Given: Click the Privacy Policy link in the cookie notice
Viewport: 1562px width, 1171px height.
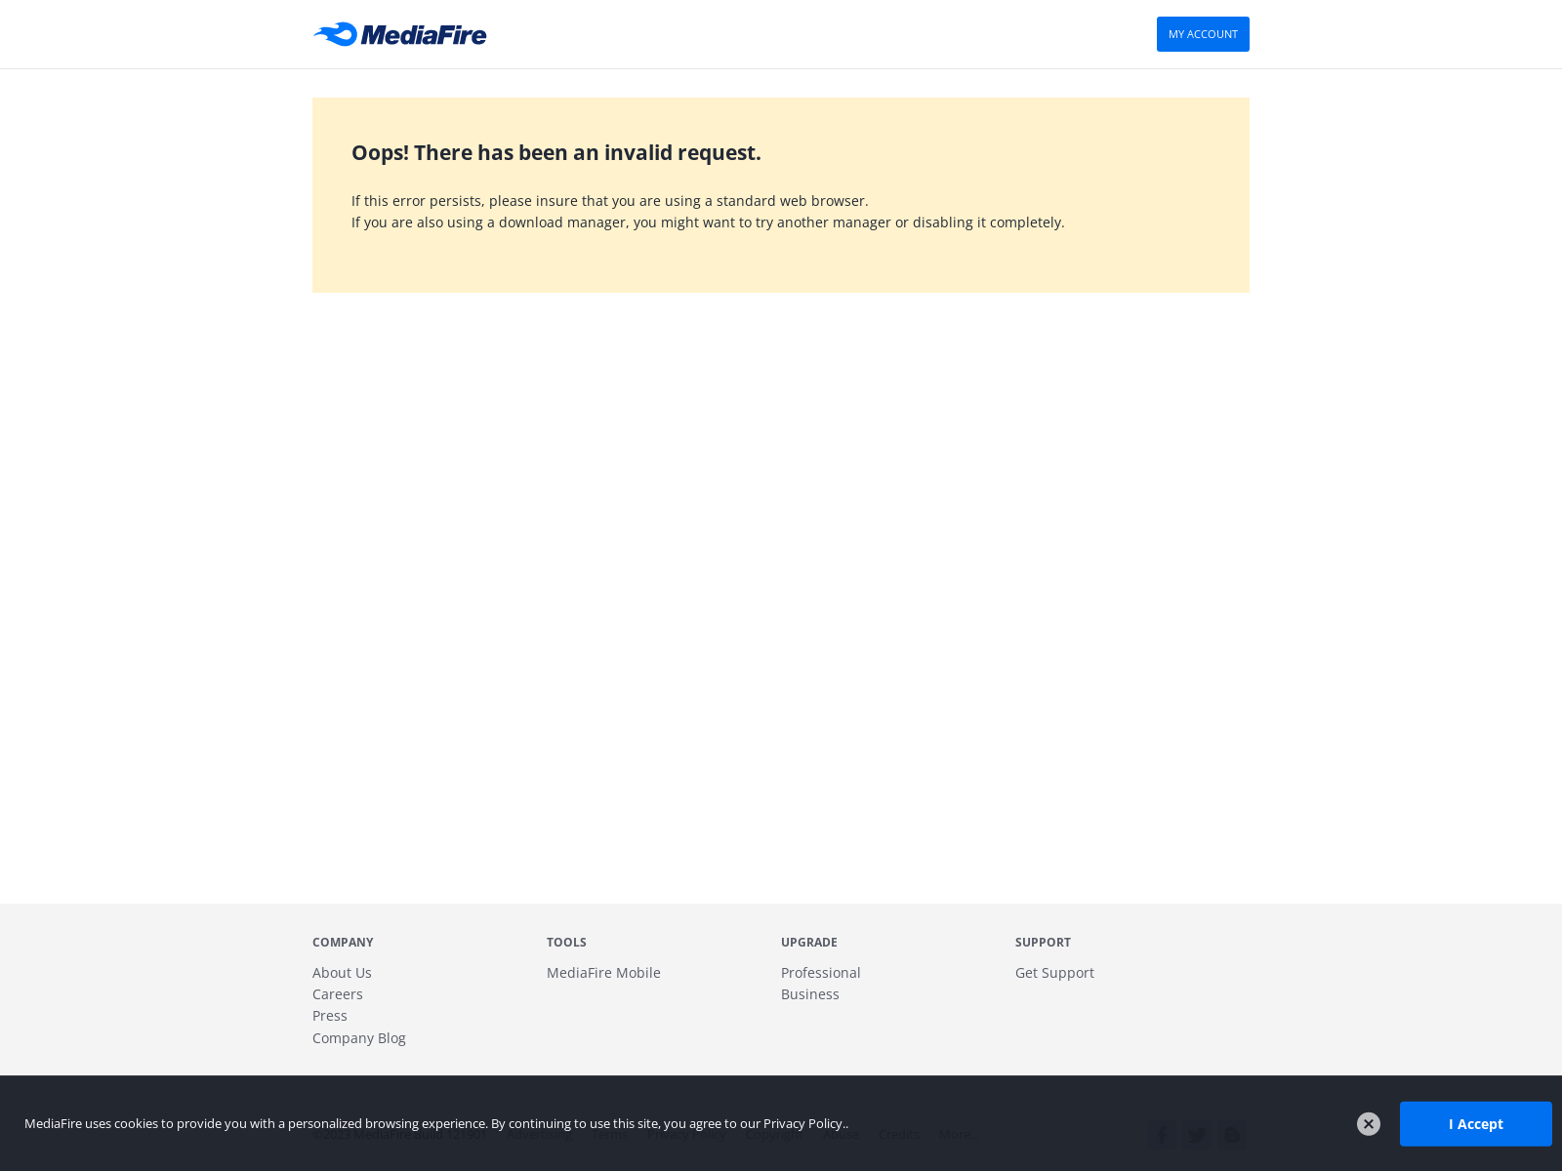Looking at the screenshot, I should (803, 1123).
